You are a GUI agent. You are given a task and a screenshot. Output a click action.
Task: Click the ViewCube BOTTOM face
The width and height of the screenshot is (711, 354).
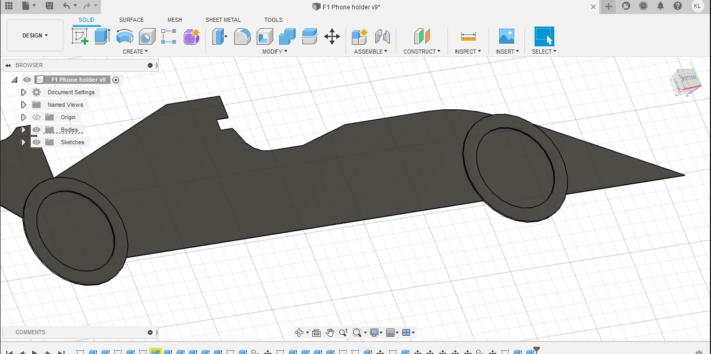click(x=688, y=79)
